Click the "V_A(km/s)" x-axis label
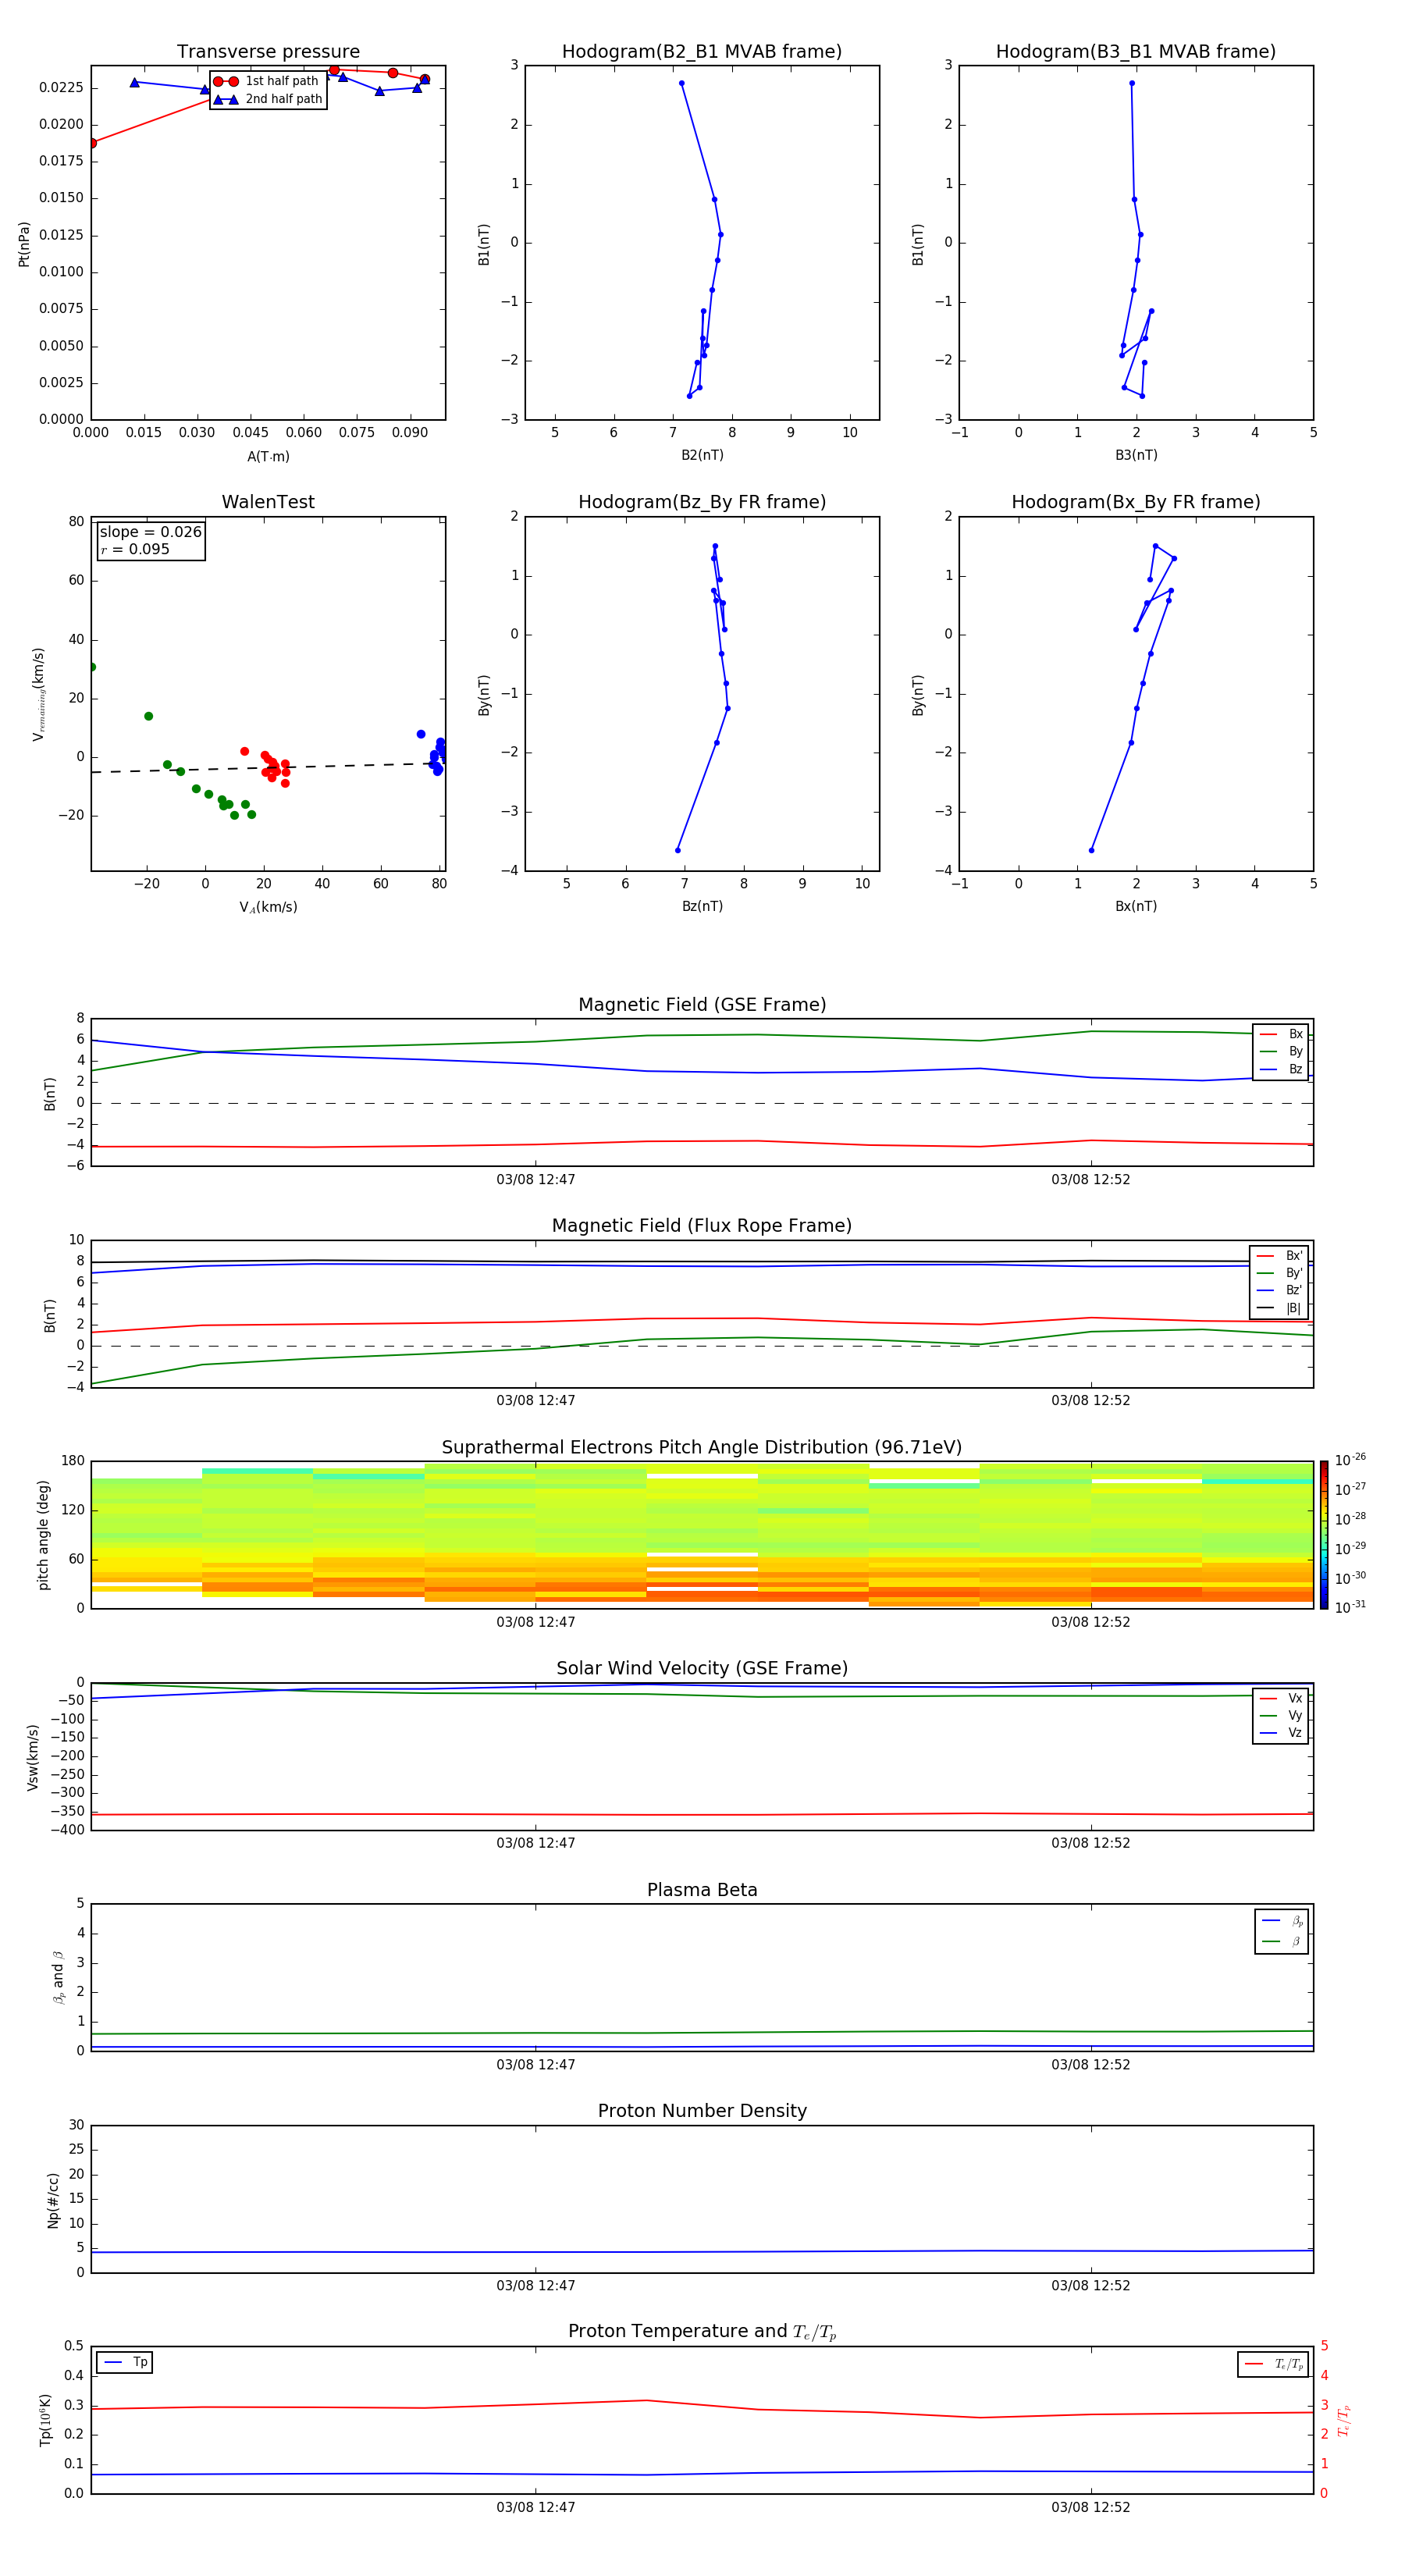This screenshot has height=2576, width=1405. coord(268,907)
